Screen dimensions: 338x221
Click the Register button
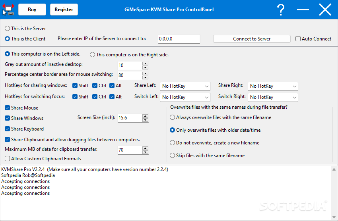[64, 10]
